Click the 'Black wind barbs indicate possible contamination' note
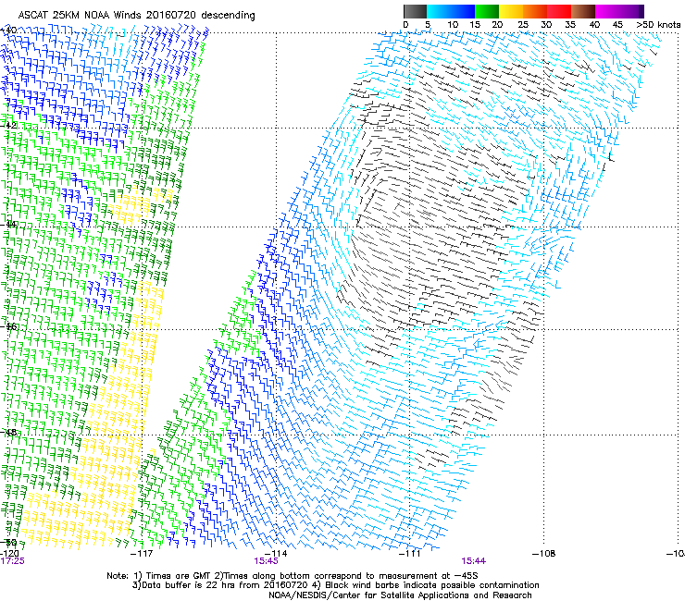 [x=428, y=585]
